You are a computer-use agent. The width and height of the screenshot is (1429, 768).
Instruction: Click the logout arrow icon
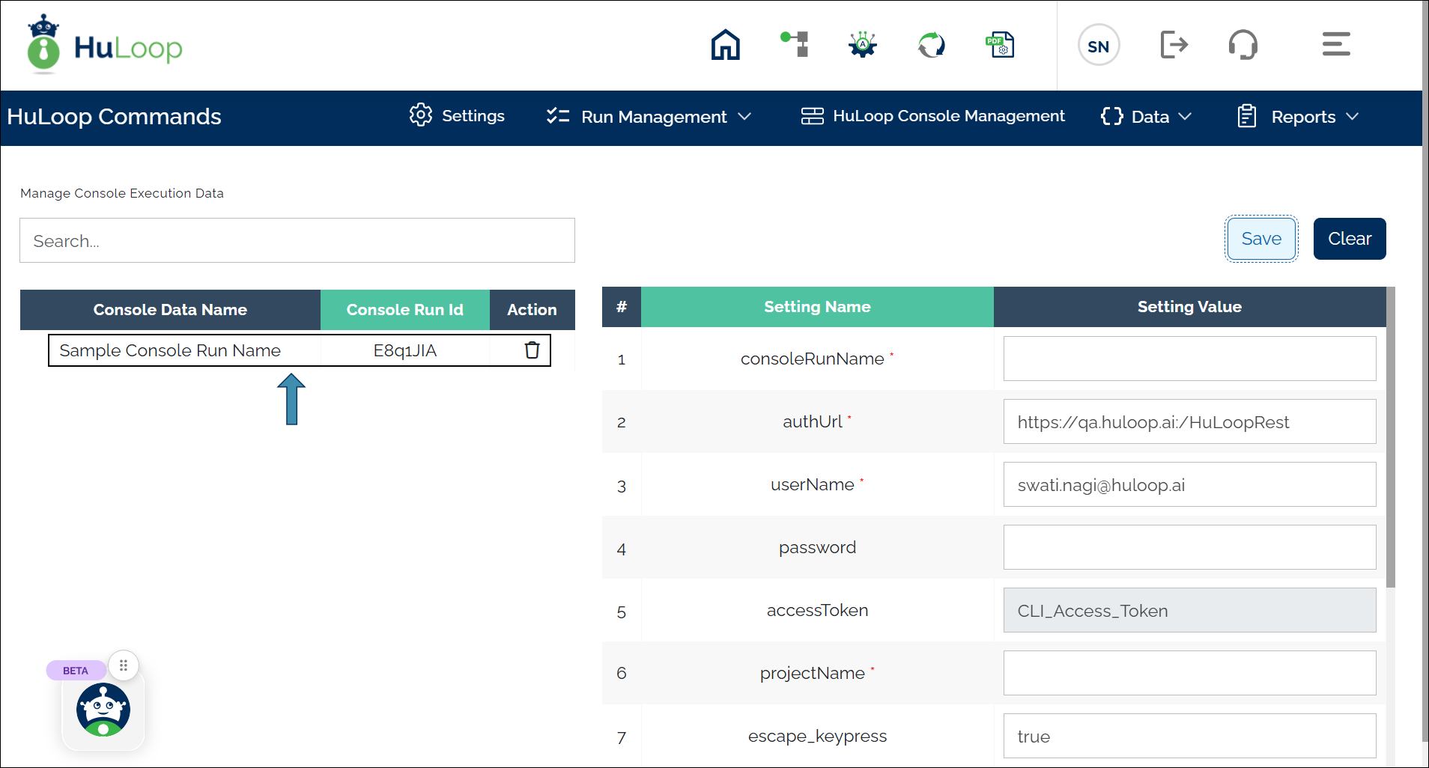click(1174, 45)
